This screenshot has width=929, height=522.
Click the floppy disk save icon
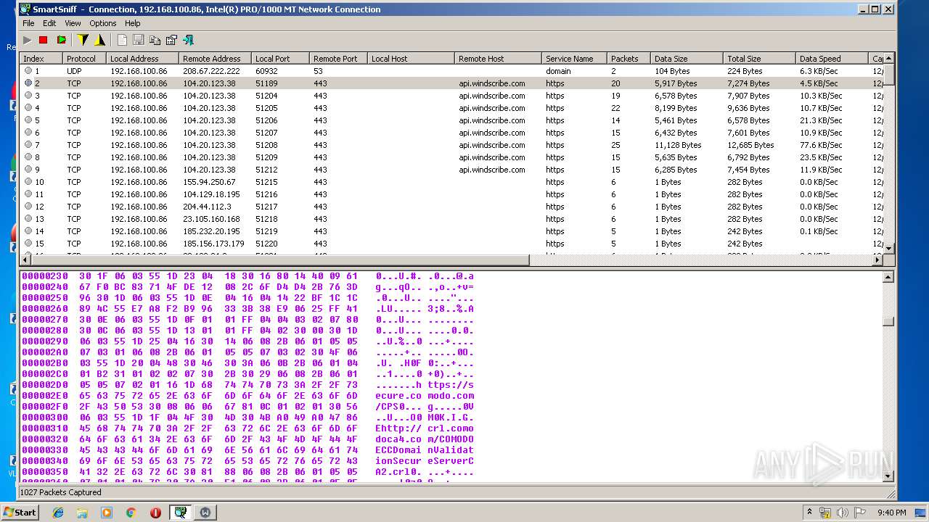pyautogui.click(x=138, y=40)
